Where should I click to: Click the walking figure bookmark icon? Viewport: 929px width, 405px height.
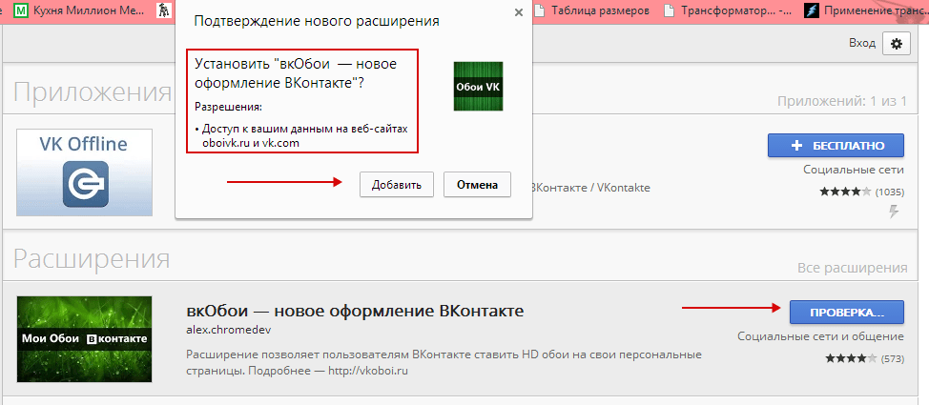[163, 10]
